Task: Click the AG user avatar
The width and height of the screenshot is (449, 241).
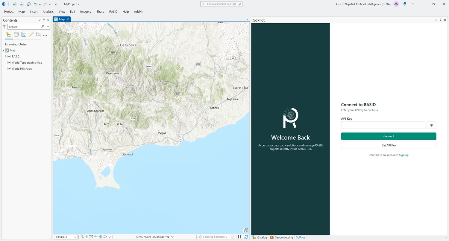Action: pos(396,4)
